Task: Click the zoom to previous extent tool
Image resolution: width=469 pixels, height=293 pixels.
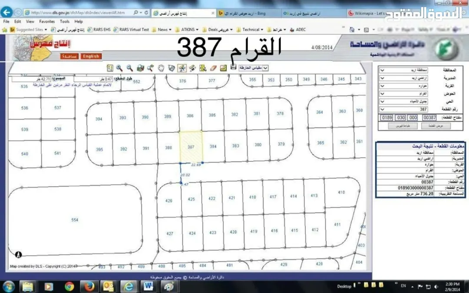Action: pos(150,68)
